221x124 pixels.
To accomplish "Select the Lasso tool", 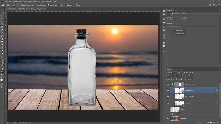I will [x=2, y=18].
